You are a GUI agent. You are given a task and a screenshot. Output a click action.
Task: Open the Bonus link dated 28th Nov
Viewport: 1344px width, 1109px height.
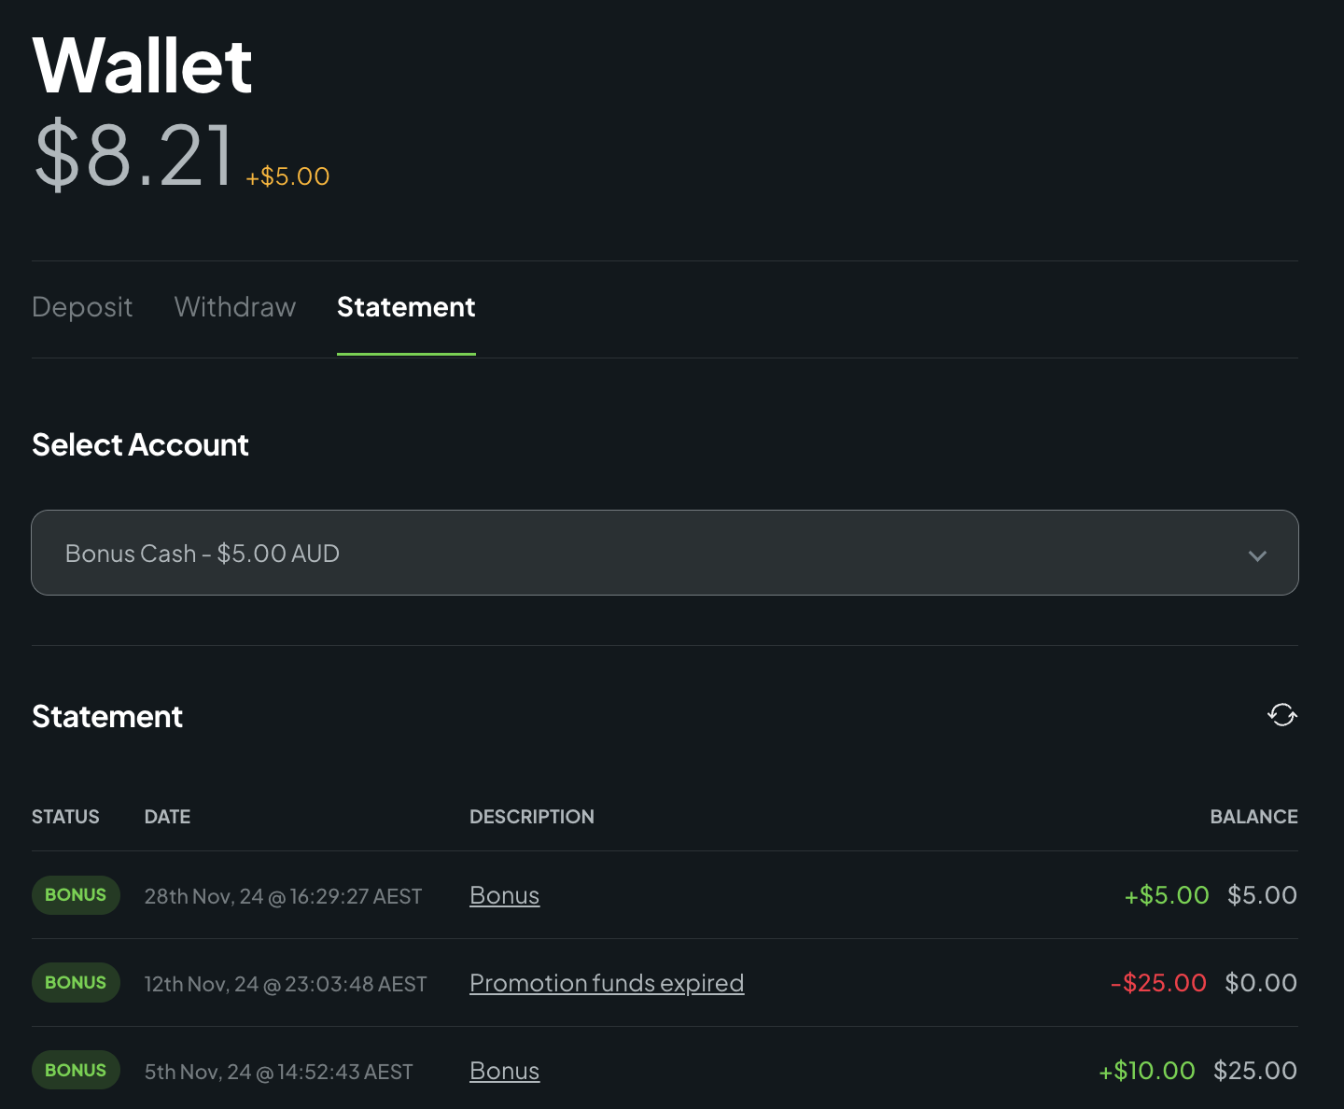point(504,895)
